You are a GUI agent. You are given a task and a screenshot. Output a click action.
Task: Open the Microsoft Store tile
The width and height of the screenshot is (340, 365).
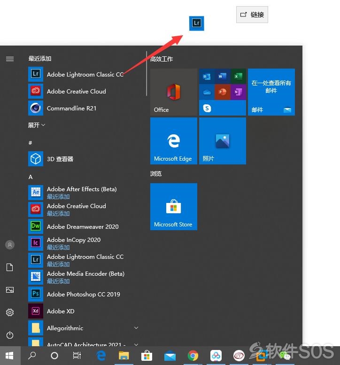click(174, 207)
